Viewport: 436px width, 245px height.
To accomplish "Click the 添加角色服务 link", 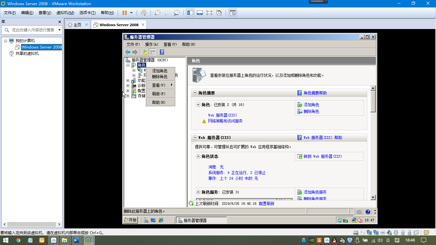I will click(315, 192).
